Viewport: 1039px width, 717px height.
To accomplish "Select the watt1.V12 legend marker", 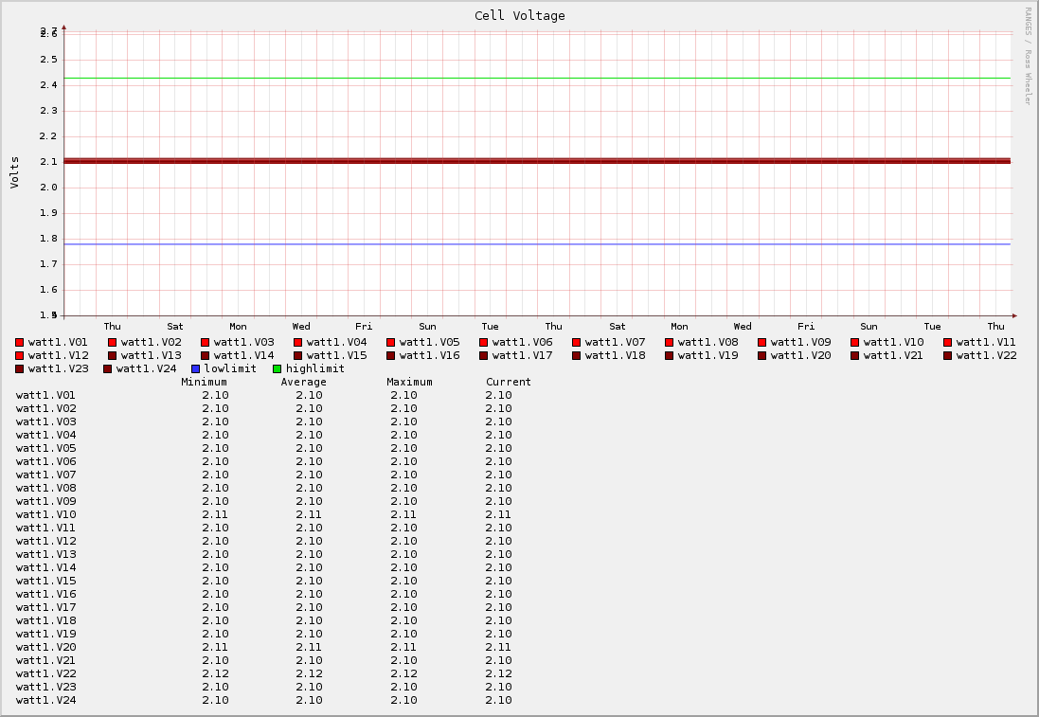I will pos(19,355).
